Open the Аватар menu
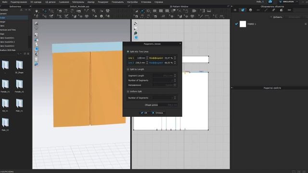 click(91, 2)
